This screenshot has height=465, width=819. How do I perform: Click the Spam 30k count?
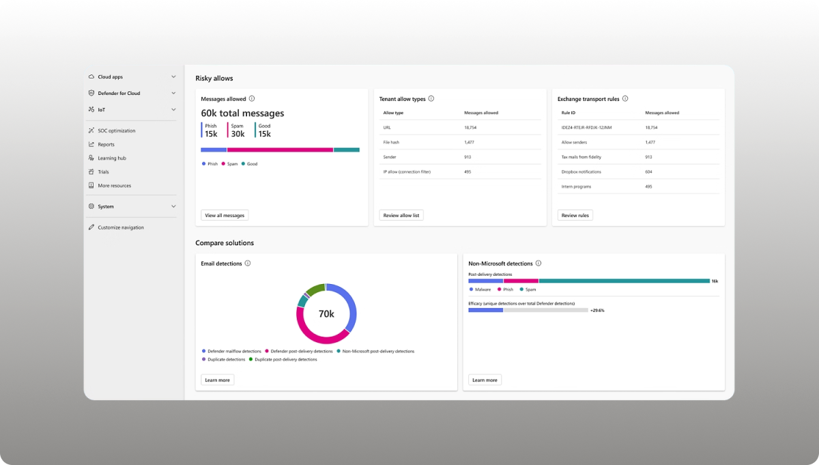(x=238, y=134)
